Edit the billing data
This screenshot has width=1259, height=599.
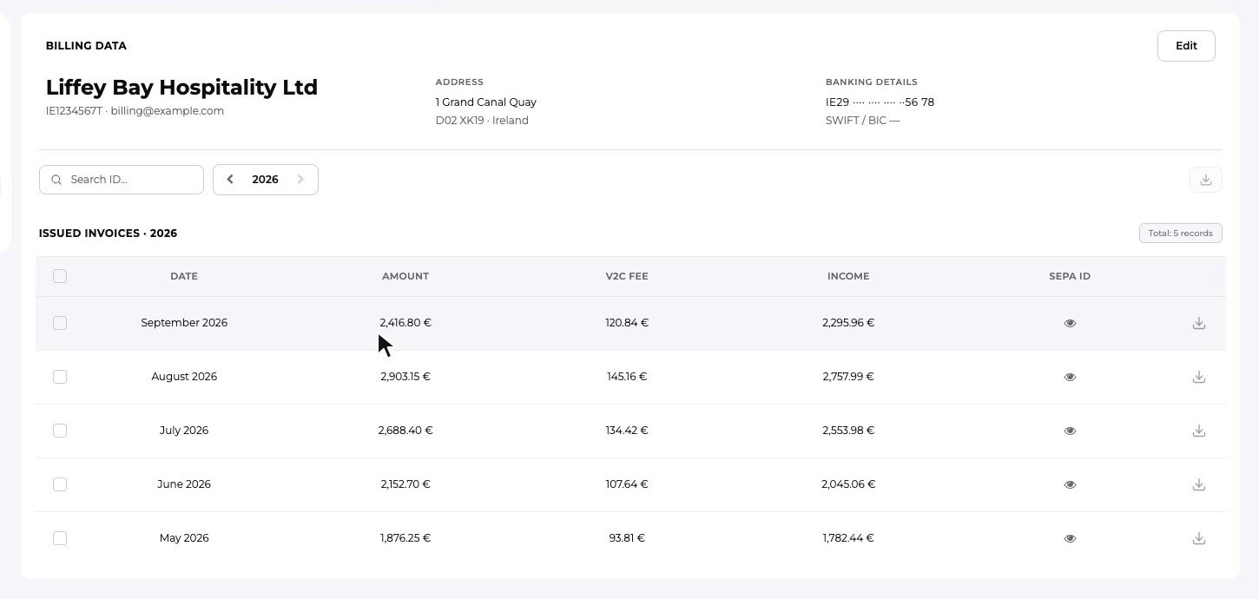click(1186, 46)
